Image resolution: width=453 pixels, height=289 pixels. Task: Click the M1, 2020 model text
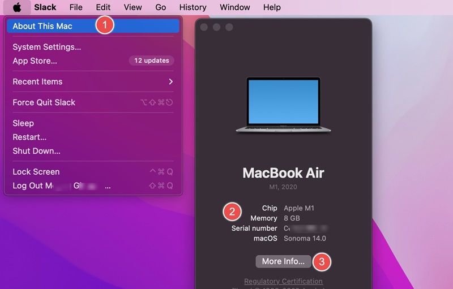pos(283,187)
